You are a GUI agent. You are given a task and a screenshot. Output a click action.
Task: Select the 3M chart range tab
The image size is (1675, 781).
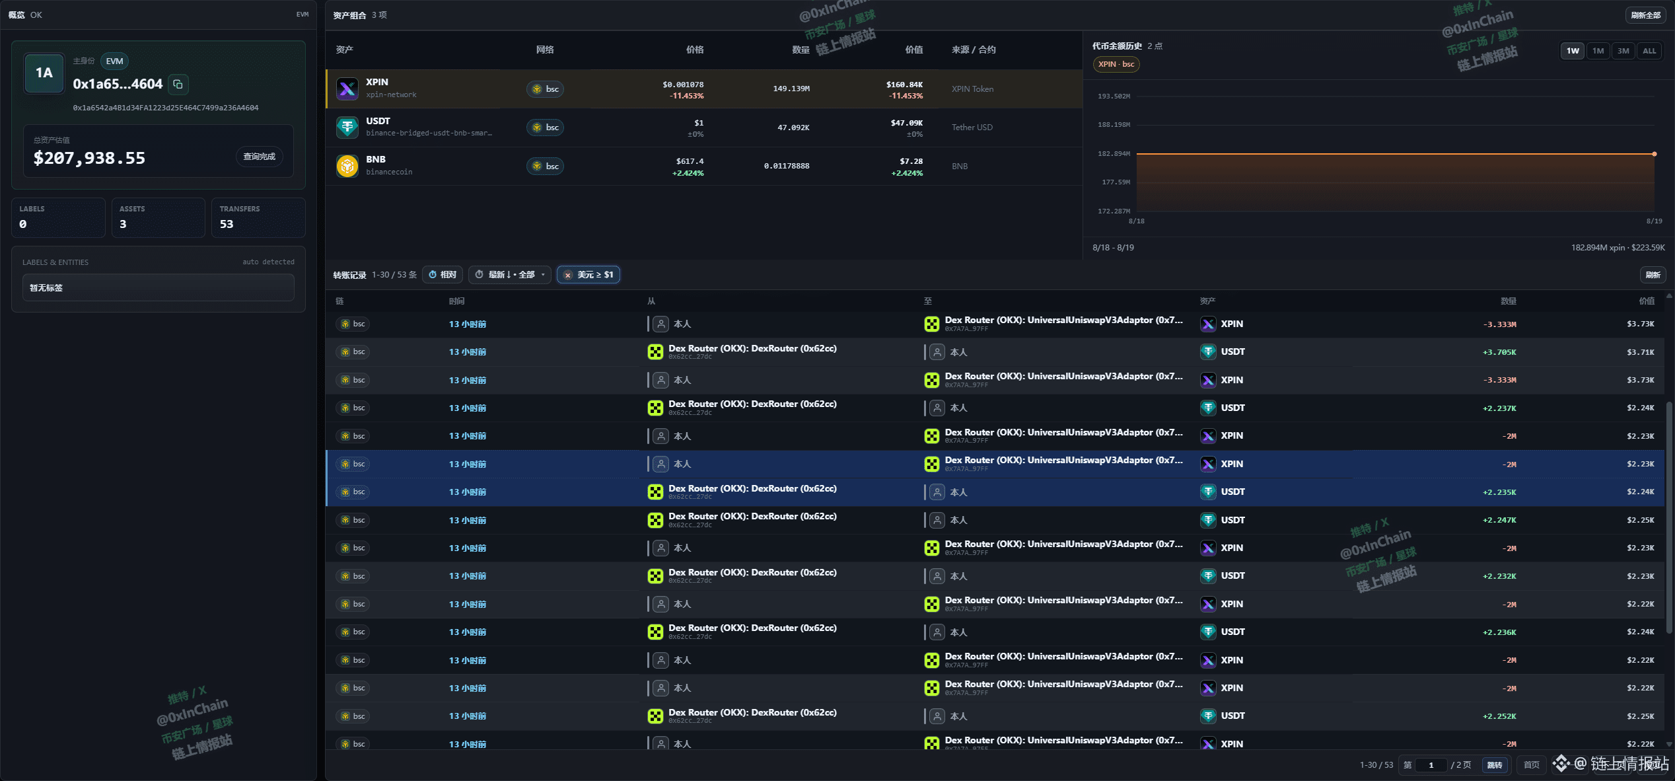click(1623, 51)
